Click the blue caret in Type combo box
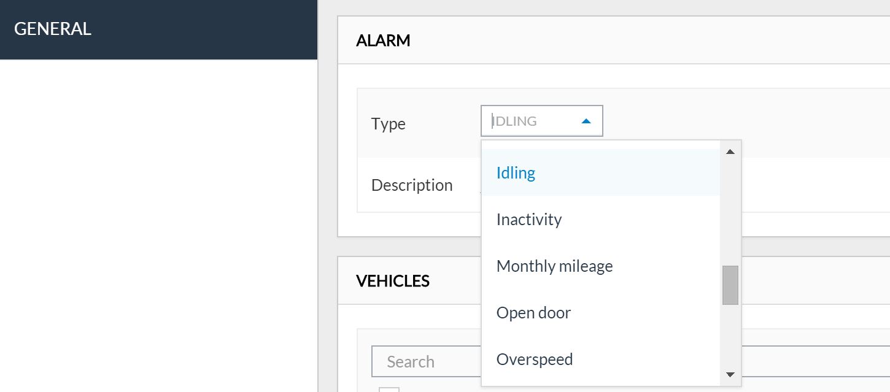The width and height of the screenshot is (890, 392). (586, 121)
